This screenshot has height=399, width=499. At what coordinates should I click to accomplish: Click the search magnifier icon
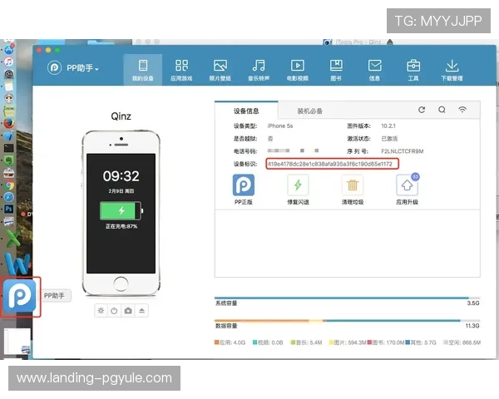(x=442, y=110)
